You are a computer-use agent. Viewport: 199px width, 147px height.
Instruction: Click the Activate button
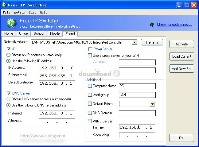coord(181,44)
